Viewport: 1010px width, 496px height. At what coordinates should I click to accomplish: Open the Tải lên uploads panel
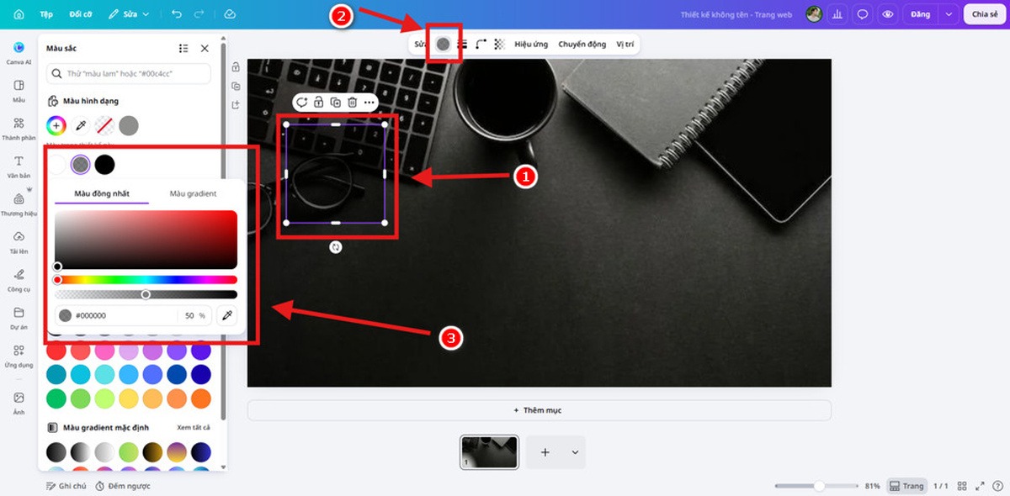coord(19,242)
